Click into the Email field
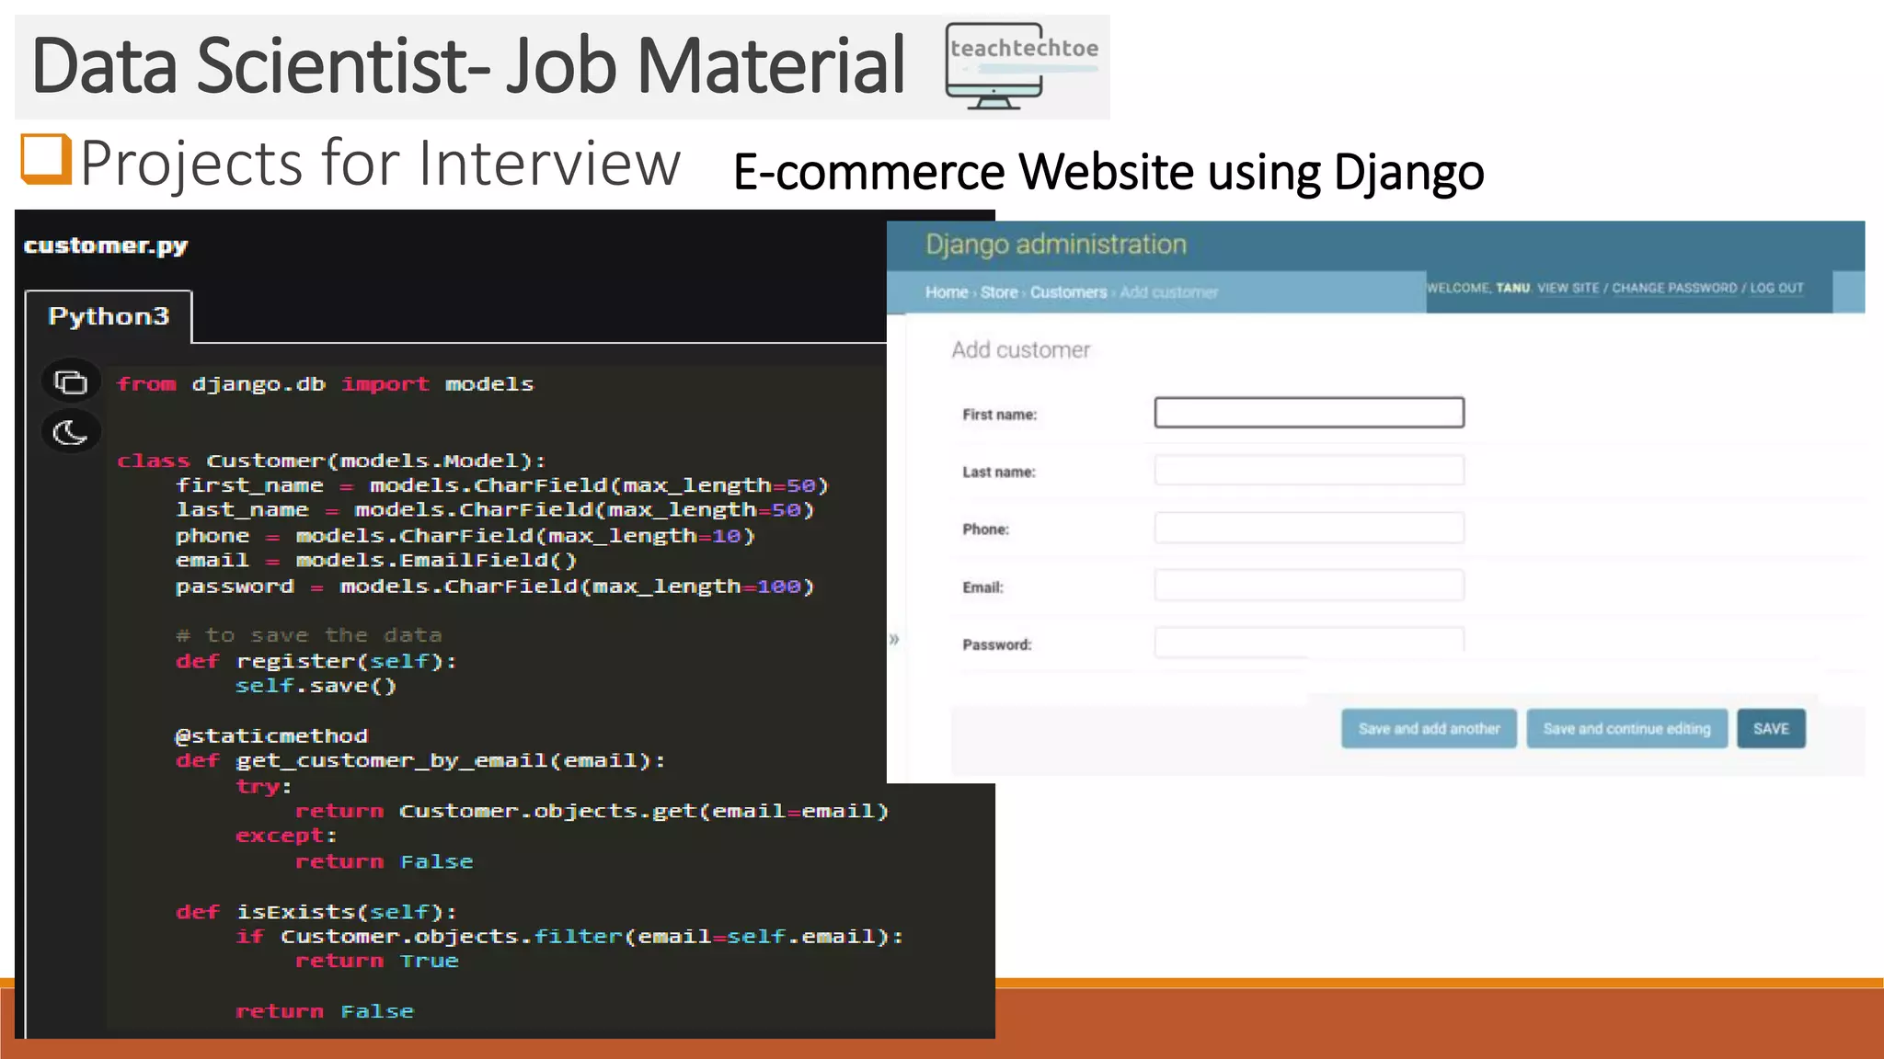 point(1309,586)
